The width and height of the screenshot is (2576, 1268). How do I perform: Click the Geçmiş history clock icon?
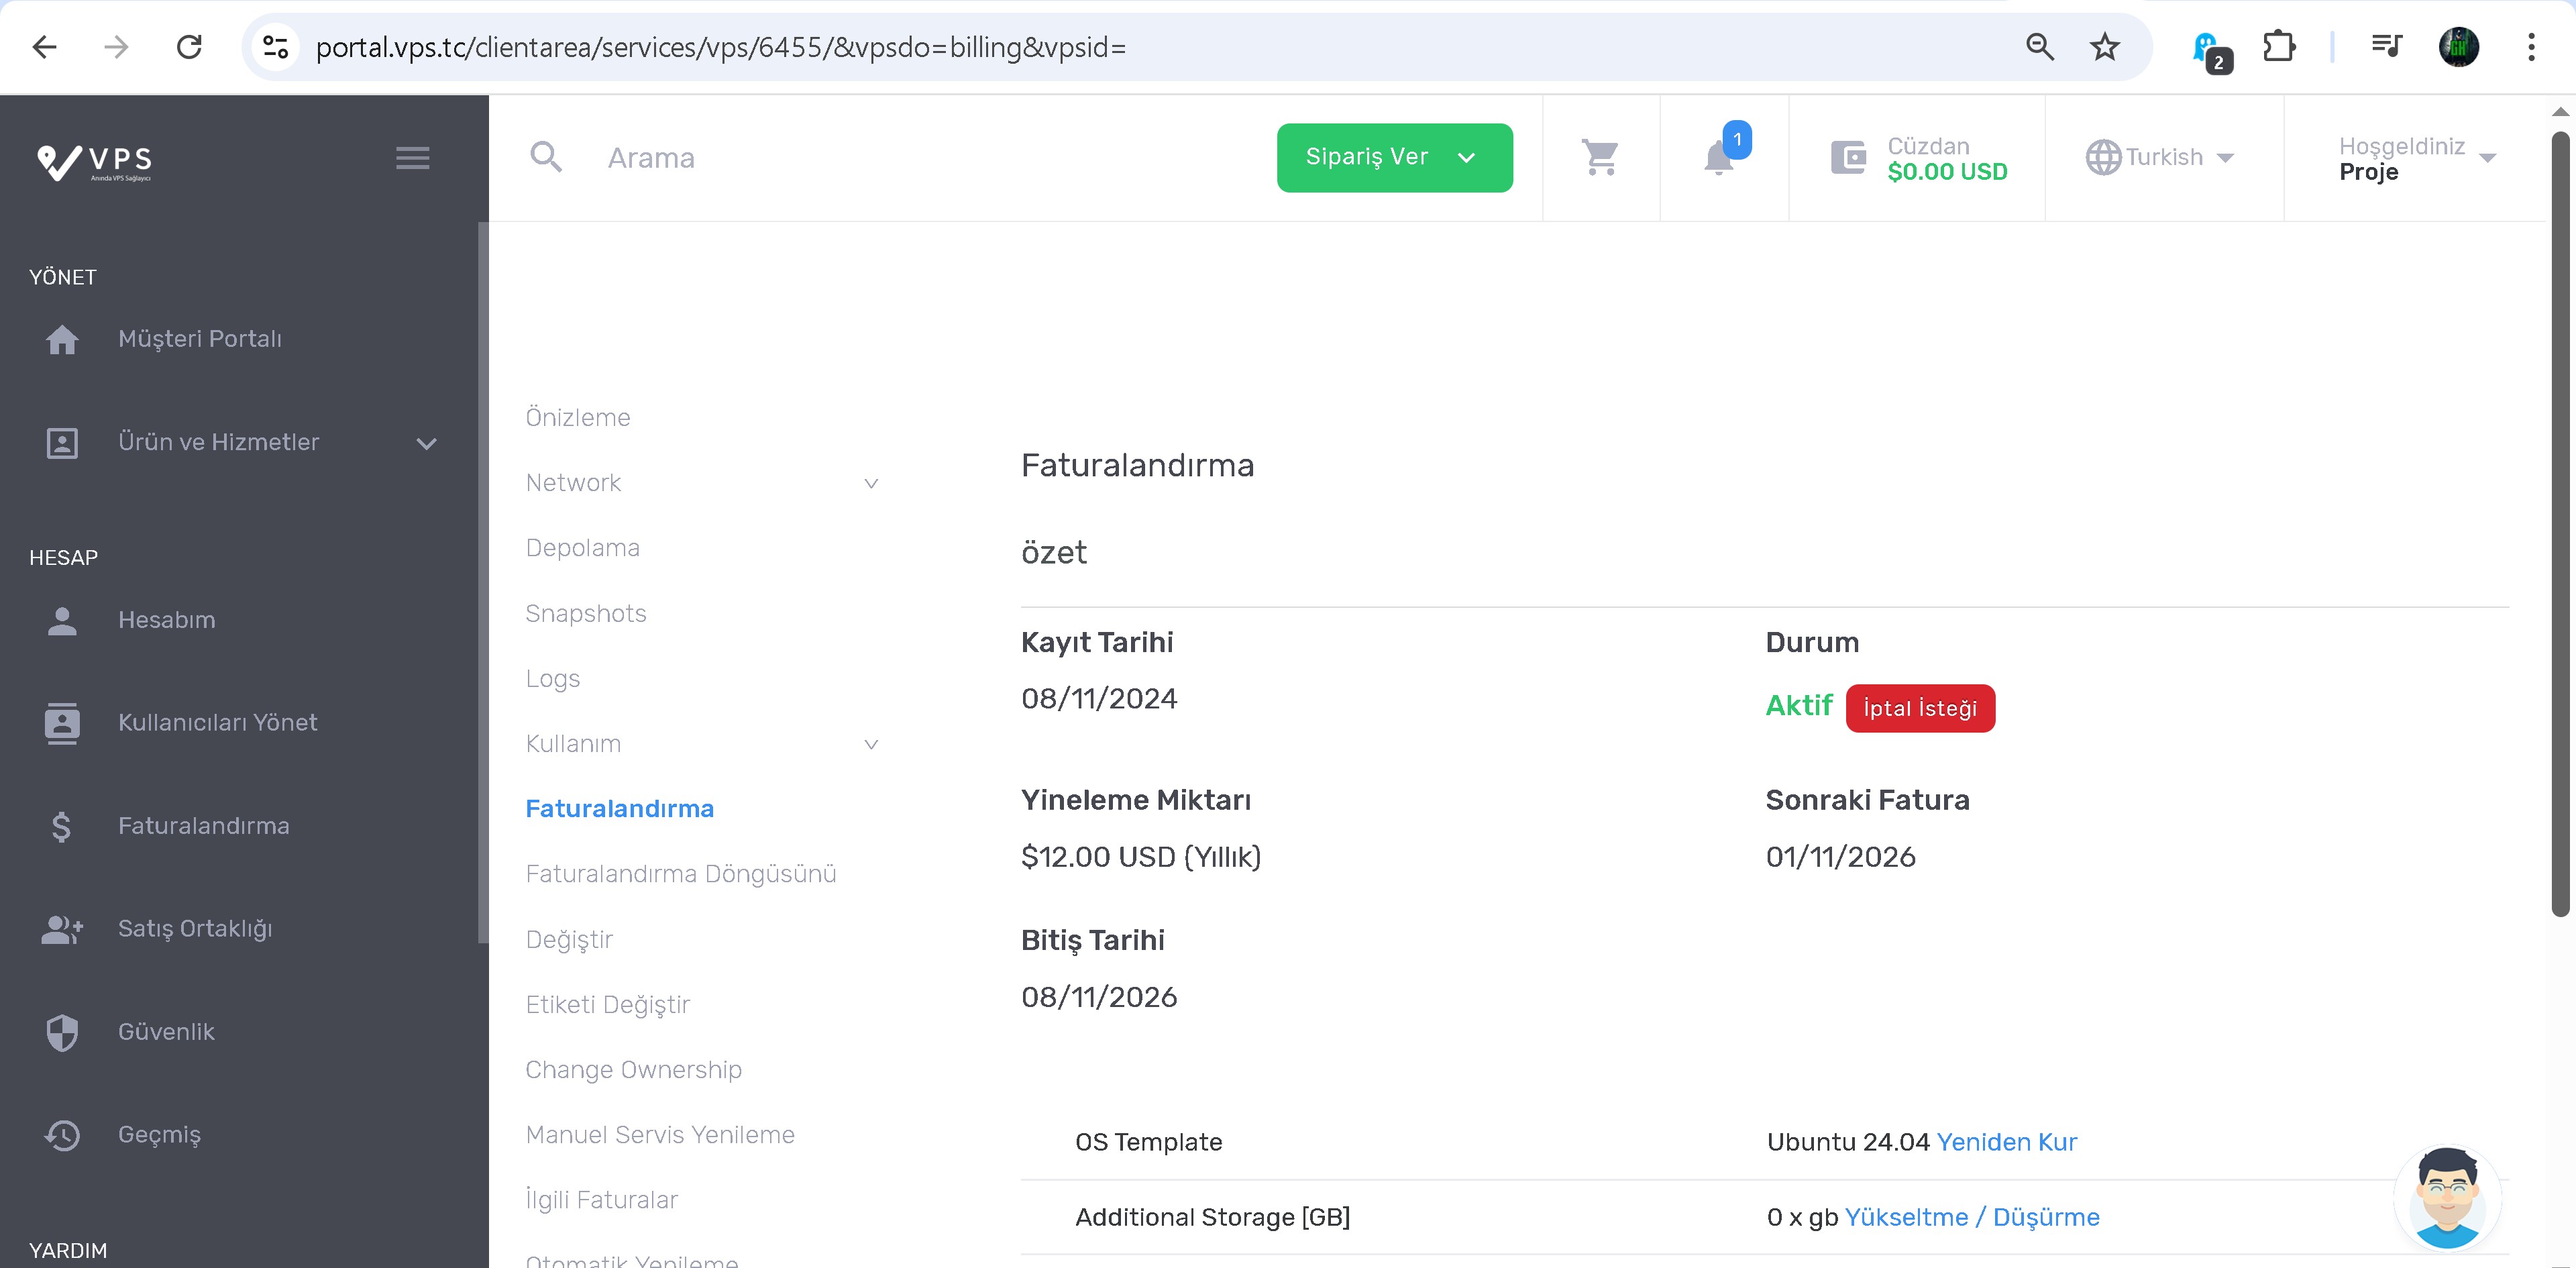click(62, 1136)
